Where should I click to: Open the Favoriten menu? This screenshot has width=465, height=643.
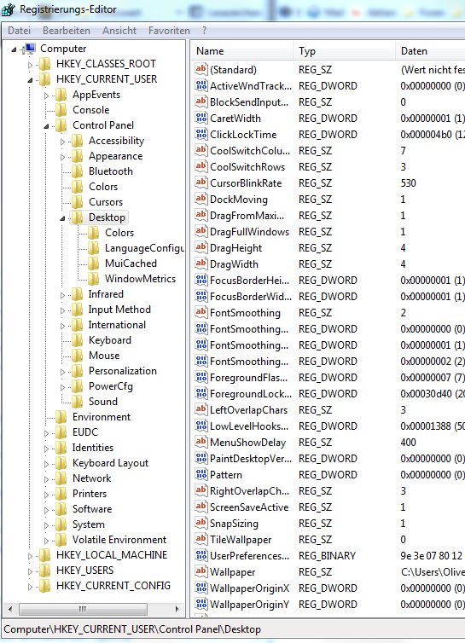(x=169, y=31)
